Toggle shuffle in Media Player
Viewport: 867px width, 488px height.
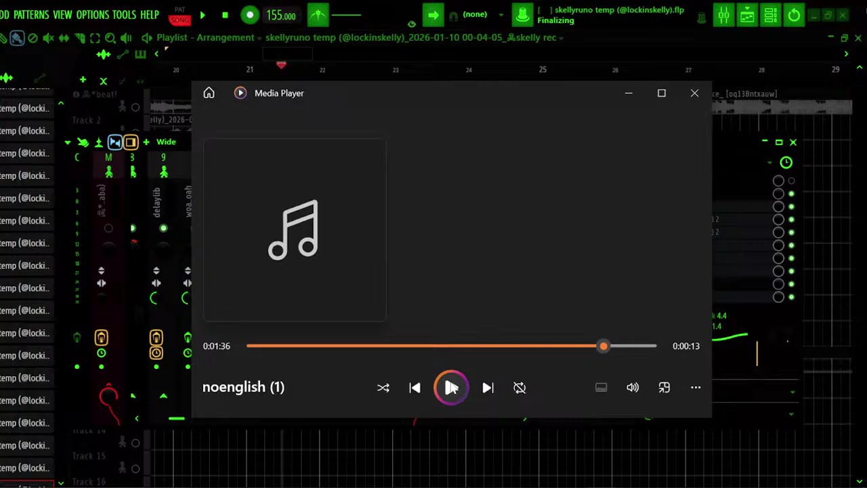coord(383,388)
